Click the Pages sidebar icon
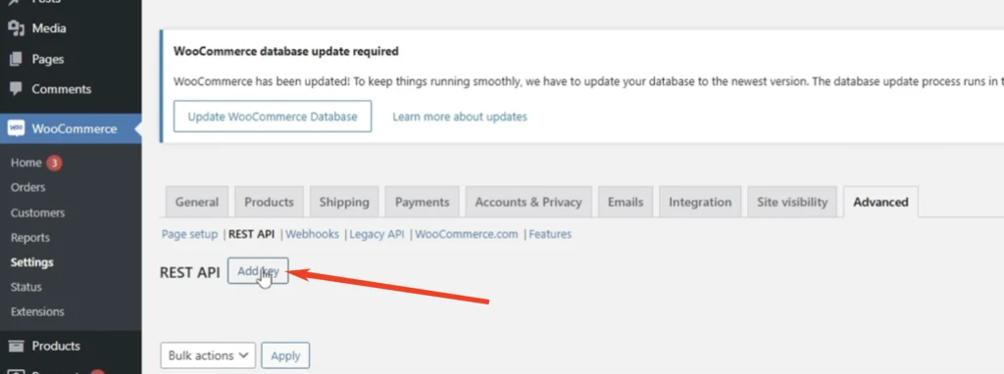 tap(16, 59)
